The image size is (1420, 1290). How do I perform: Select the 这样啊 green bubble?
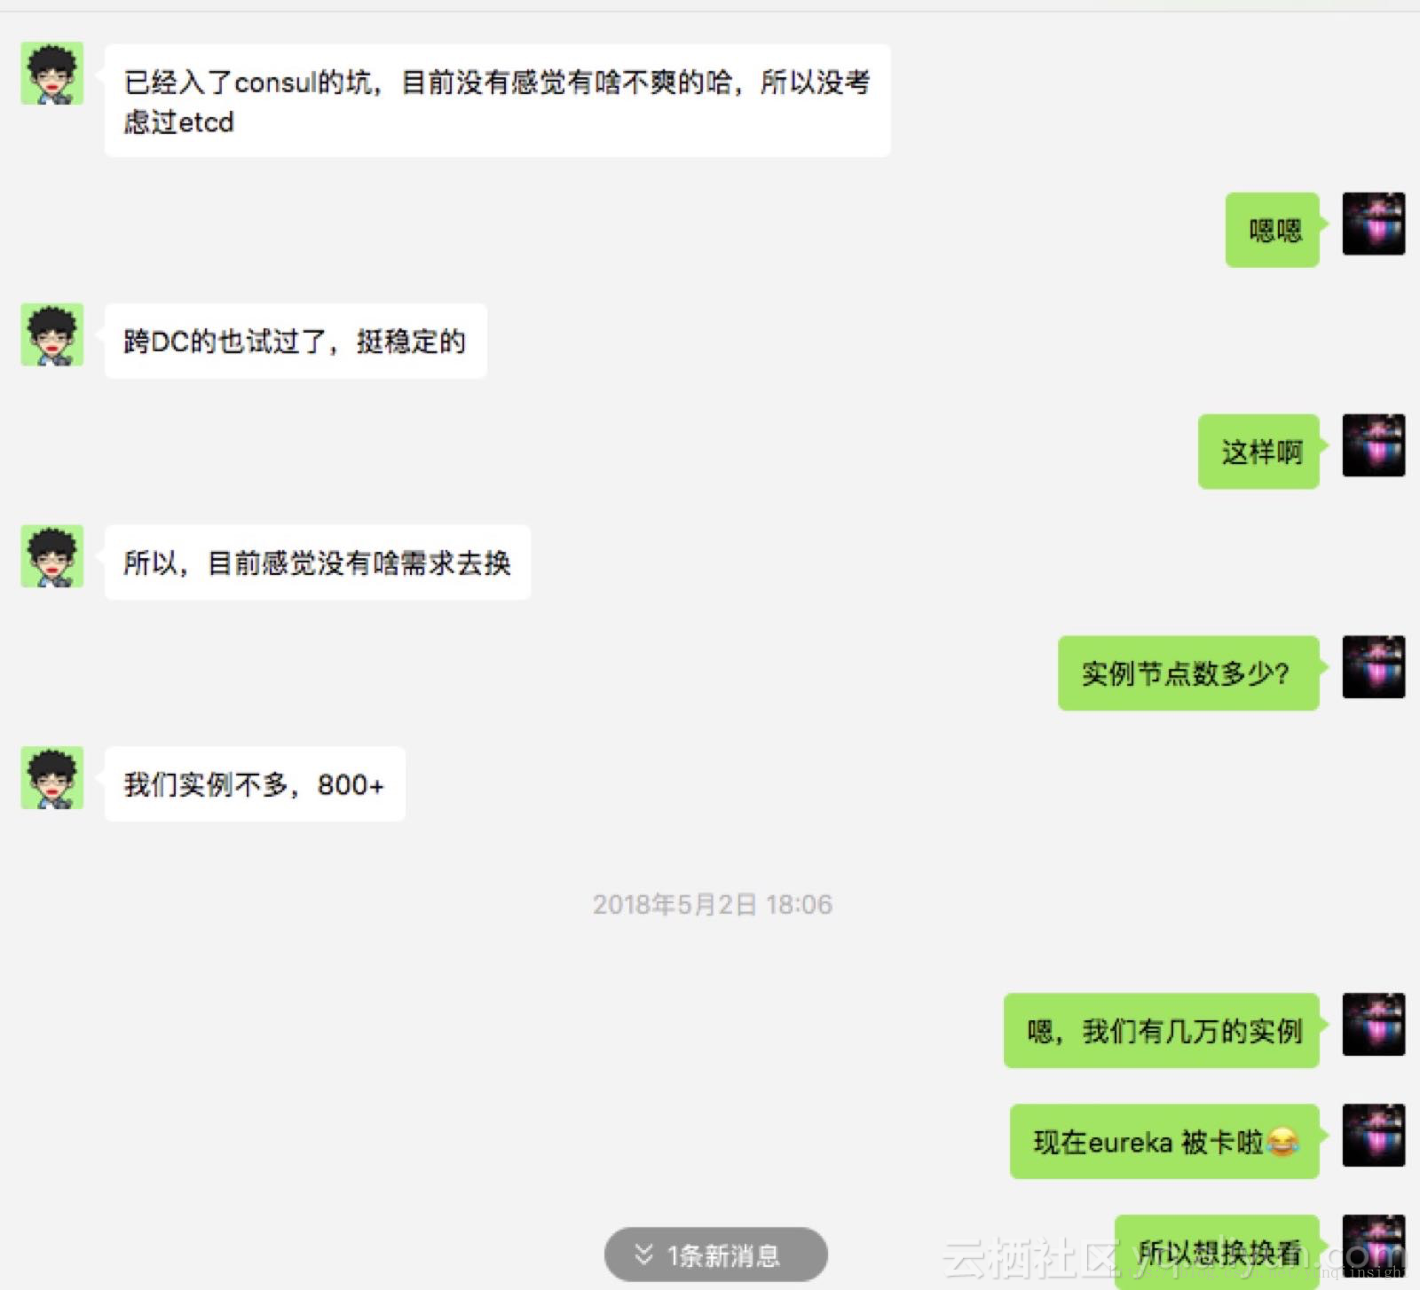1259,452
